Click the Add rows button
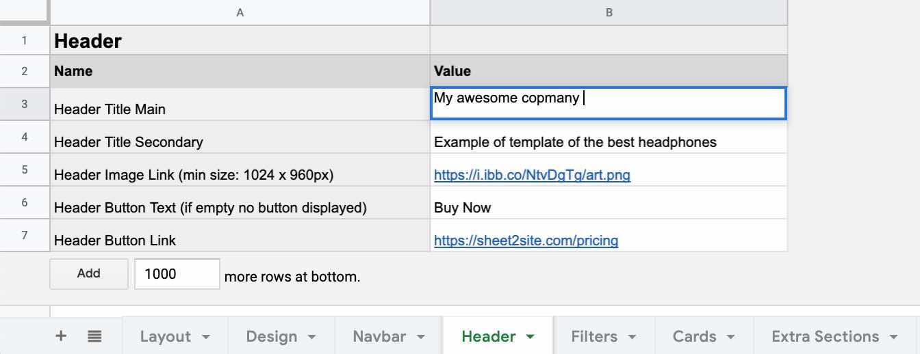The width and height of the screenshot is (920, 354). pos(89,273)
